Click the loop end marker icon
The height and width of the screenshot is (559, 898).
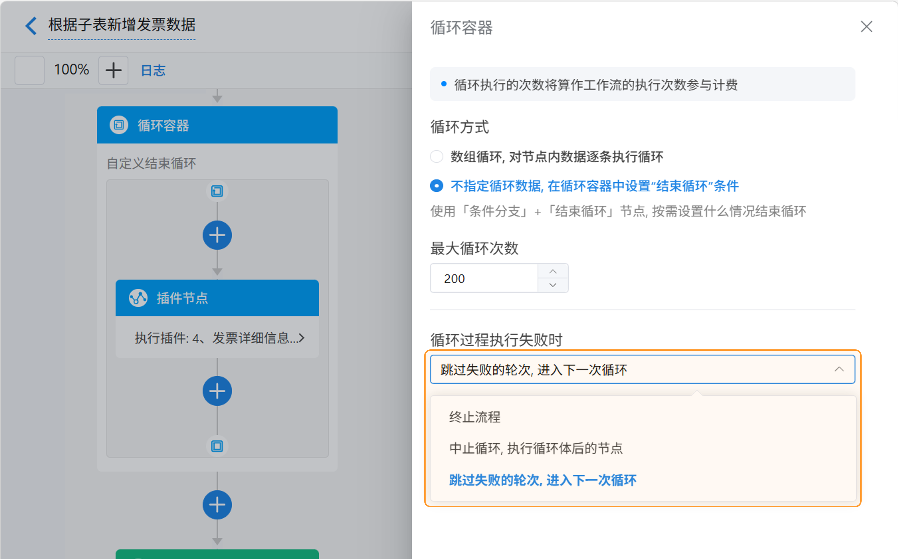click(217, 446)
